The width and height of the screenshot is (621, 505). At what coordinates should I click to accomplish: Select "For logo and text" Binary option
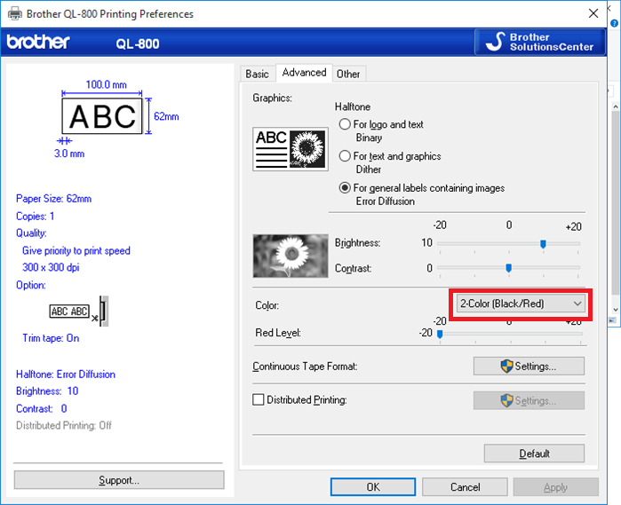(x=345, y=125)
